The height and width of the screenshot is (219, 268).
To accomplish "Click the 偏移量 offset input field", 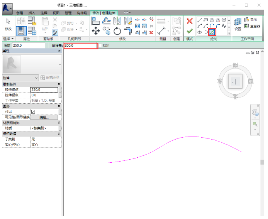I will pyautogui.click(x=80, y=45).
